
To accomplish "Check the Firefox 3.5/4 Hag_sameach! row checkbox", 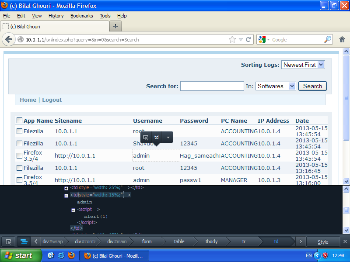I will 19,156.
